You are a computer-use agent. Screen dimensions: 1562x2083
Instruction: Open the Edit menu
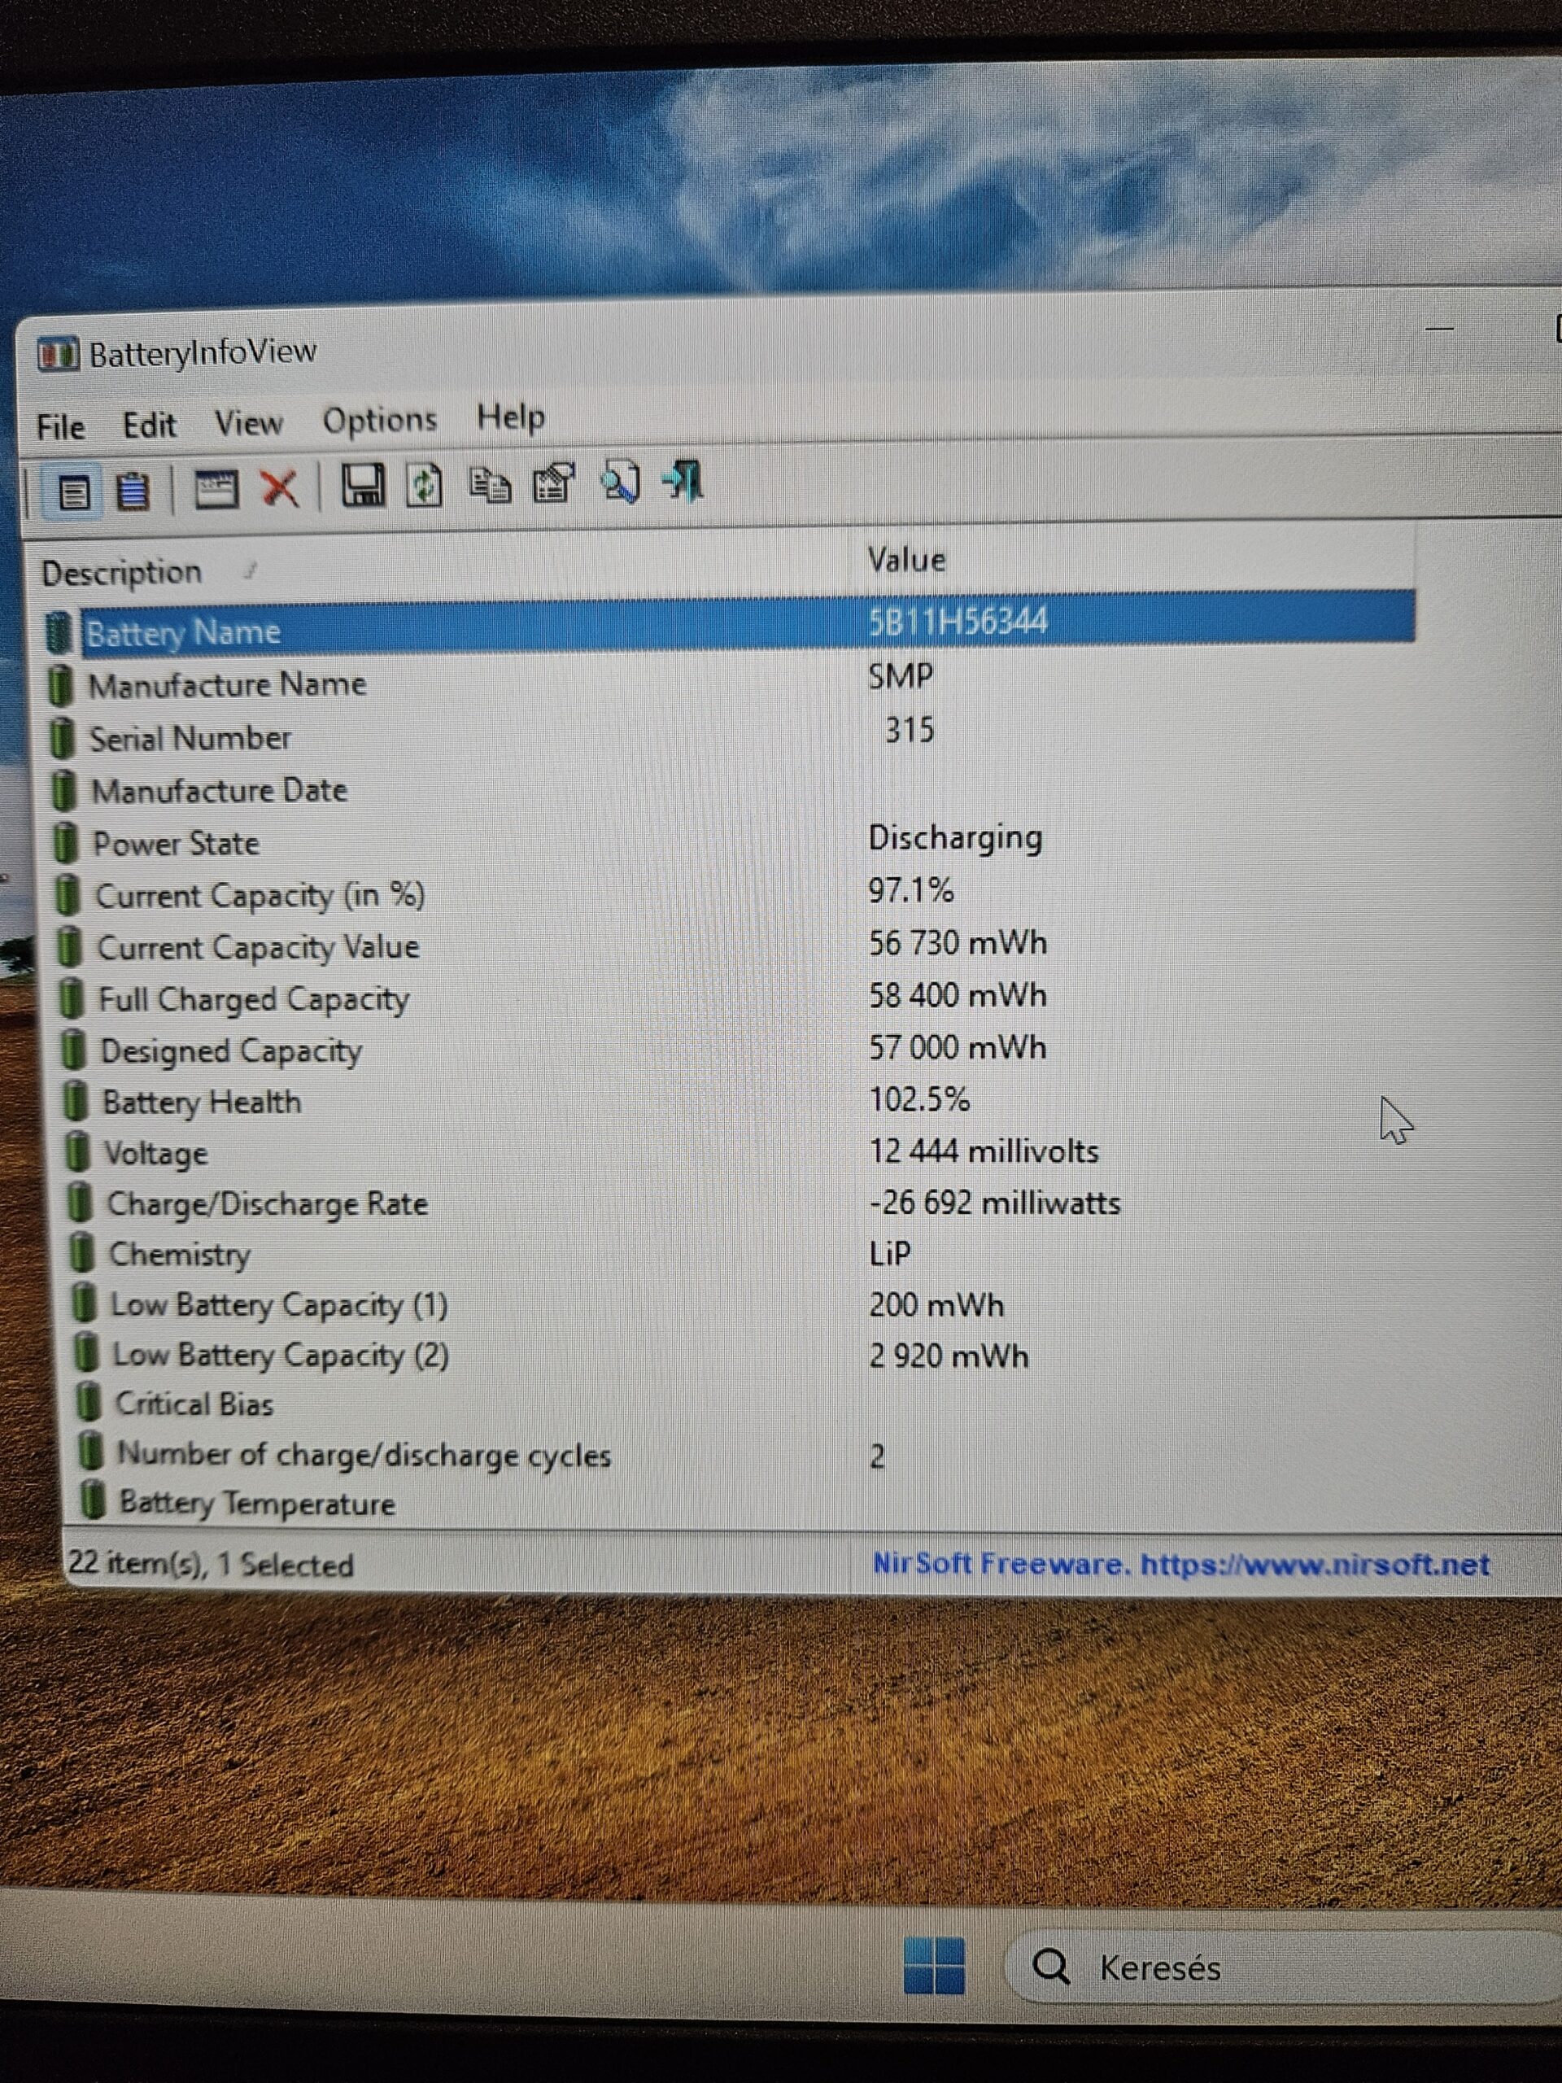click(150, 425)
